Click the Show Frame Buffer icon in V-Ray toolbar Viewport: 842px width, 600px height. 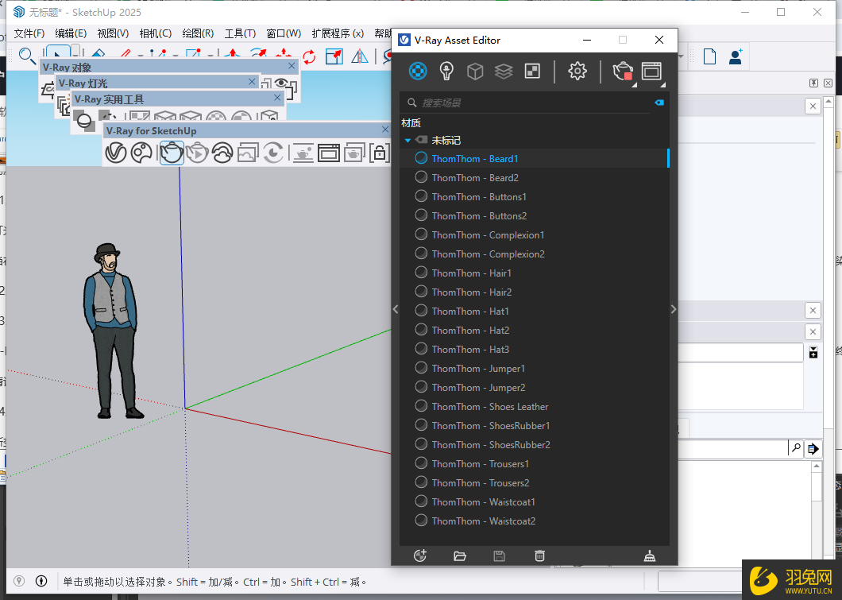[329, 153]
